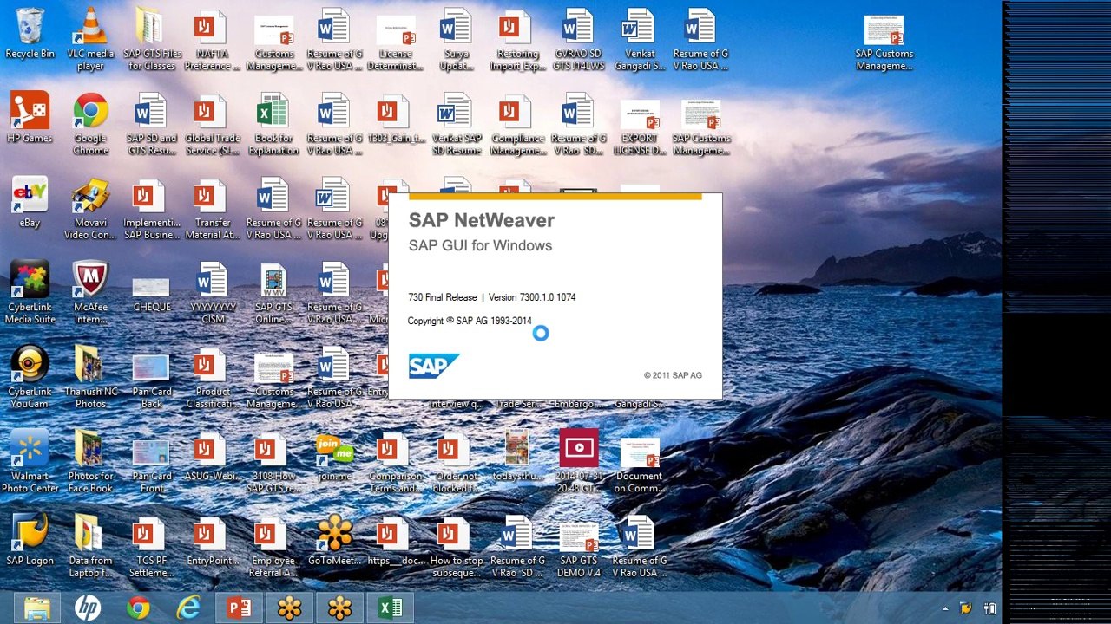Launch VLC media player shortcut
Viewport: 1111px width, 624px height.
pyautogui.click(x=90, y=39)
